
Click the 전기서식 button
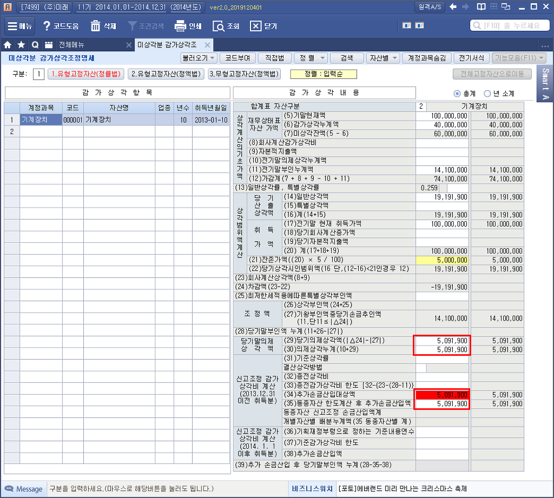(471, 58)
